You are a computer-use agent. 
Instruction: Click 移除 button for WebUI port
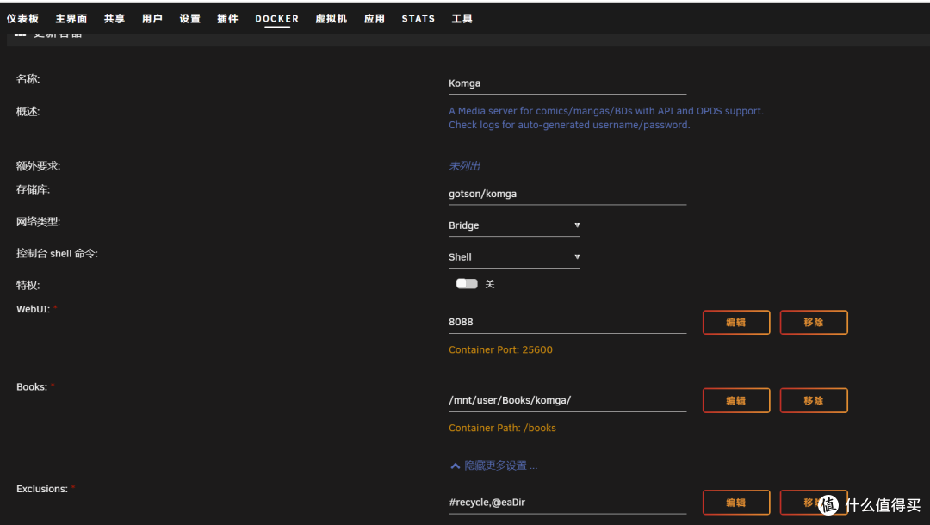[x=813, y=323]
